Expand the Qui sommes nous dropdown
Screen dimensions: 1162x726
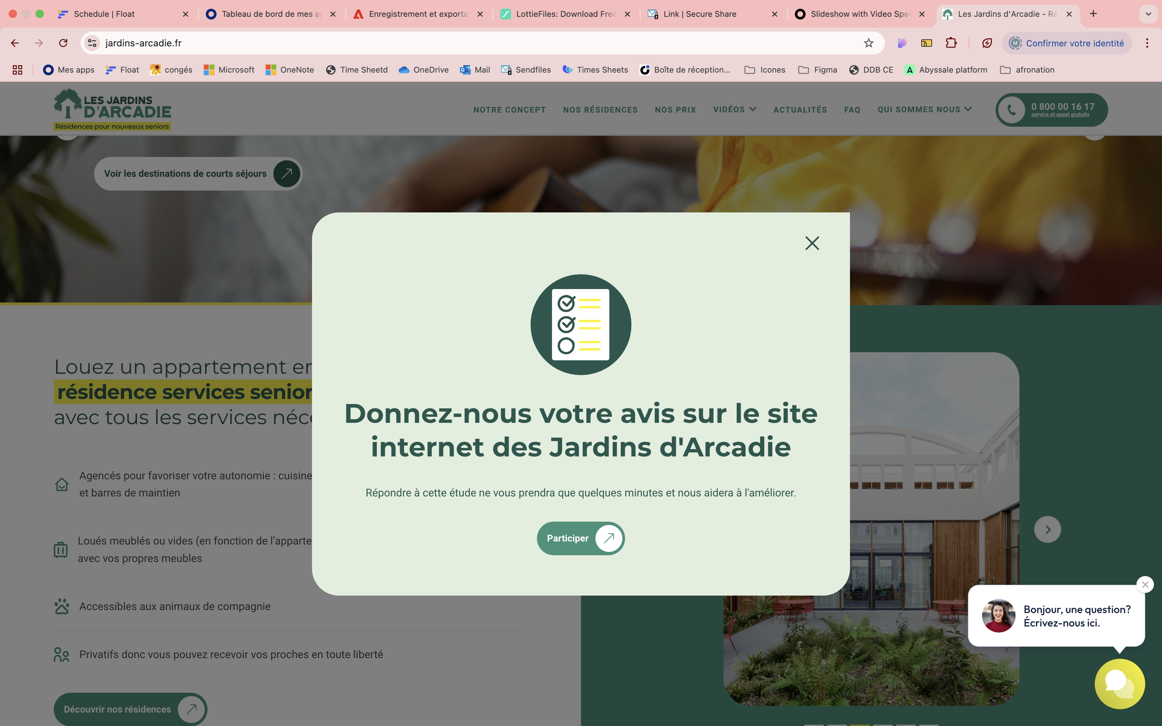click(x=924, y=109)
